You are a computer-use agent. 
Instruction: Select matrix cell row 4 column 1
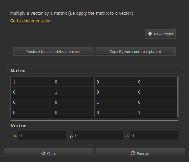[x=32, y=112]
